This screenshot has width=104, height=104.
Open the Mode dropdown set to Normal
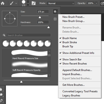(x=61, y=3)
